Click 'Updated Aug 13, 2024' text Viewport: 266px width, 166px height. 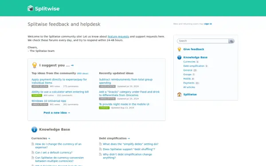(x=122, y=108)
